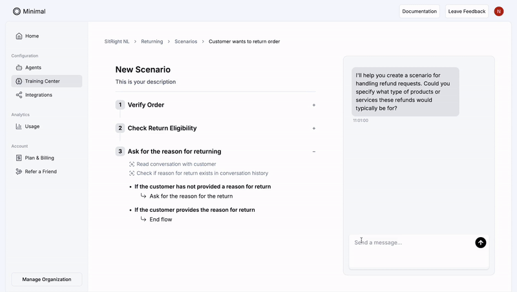Collapse the Ask for the reason step
Viewport: 517px width, 292px height.
pos(313,152)
